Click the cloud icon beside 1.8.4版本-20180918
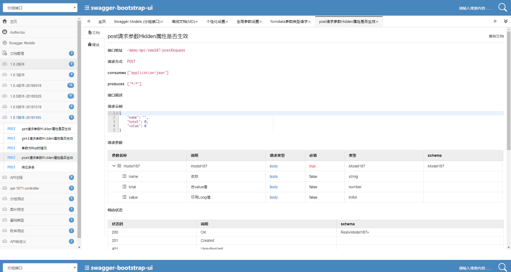 coord(5,85)
